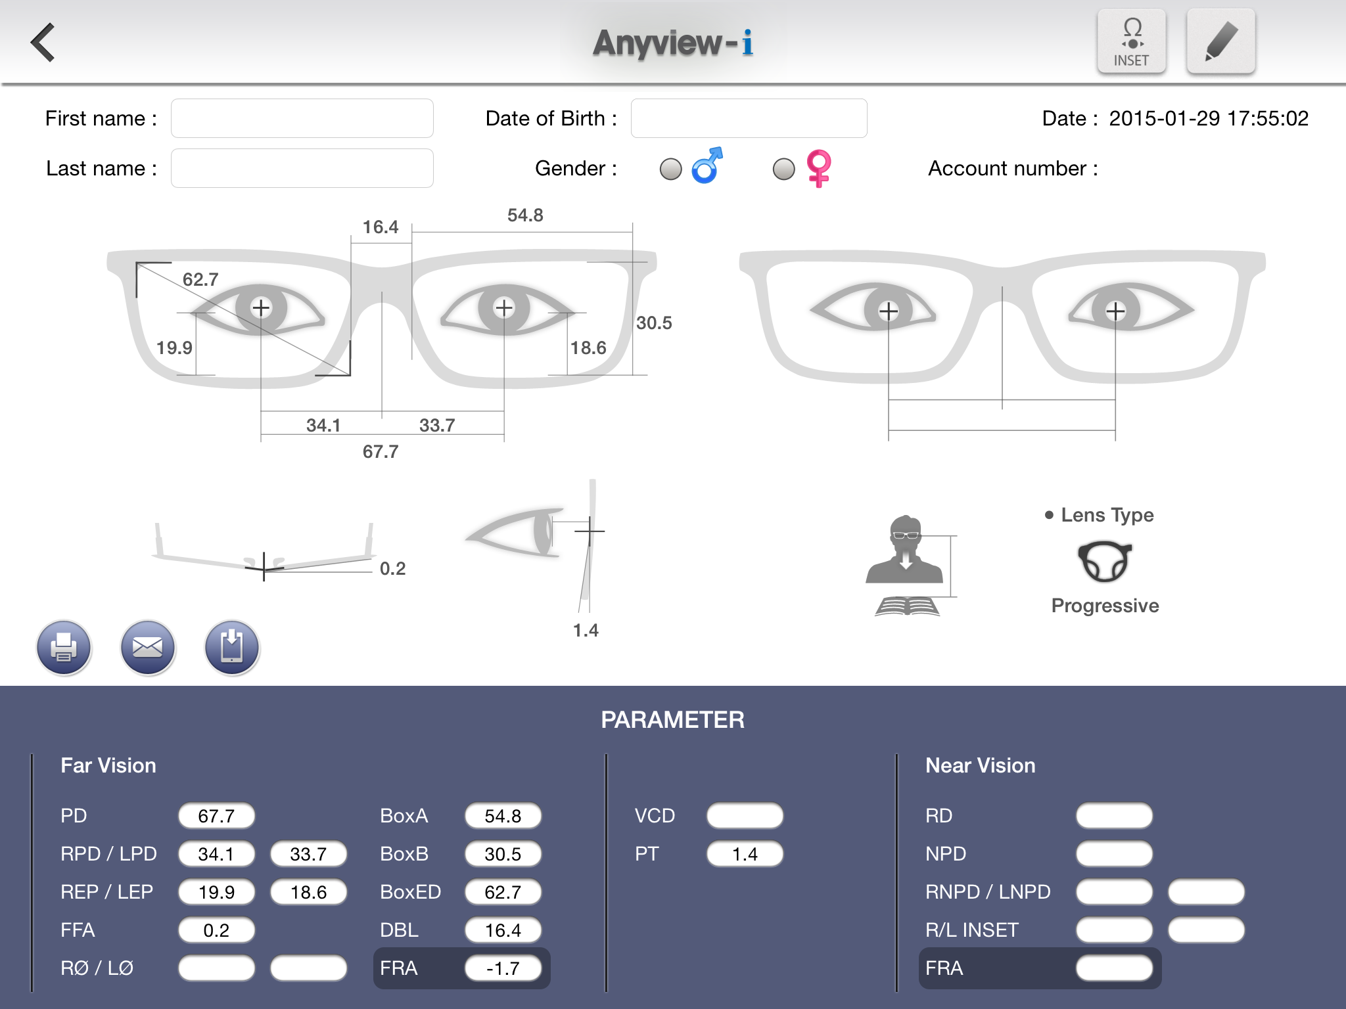Tap the empty VCD field
Image resolution: width=1346 pixels, height=1009 pixels.
click(x=745, y=816)
